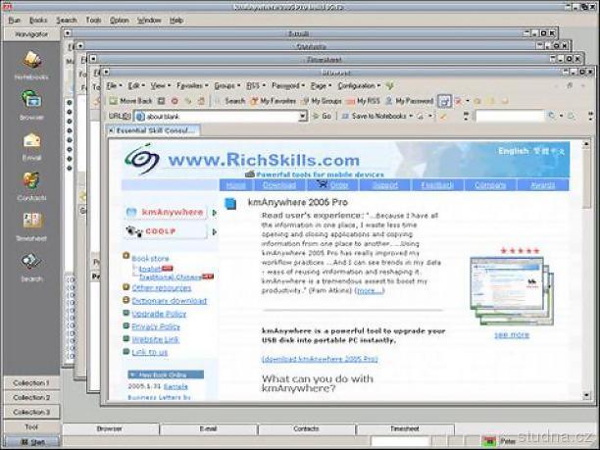Click the Go button next to URL
This screenshot has height=450, width=600.
coord(323,116)
